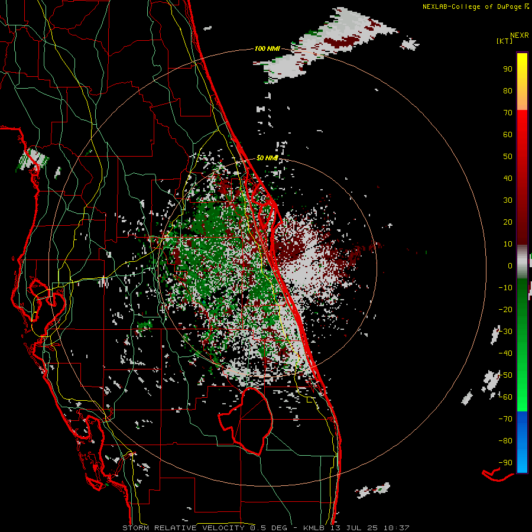Click the -80 value on velocity scale
Image resolution: width=532 pixels, height=532 pixels.
click(x=505, y=441)
